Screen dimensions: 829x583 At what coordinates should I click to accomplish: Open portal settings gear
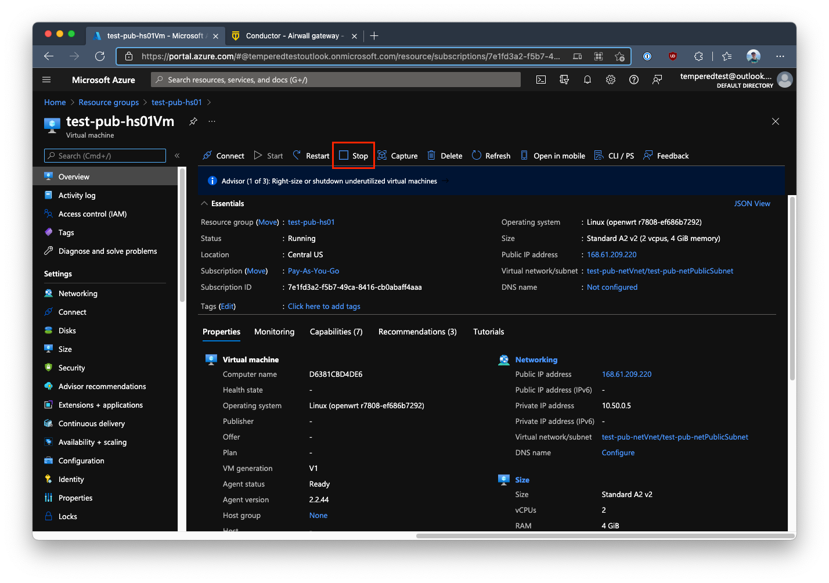click(611, 80)
